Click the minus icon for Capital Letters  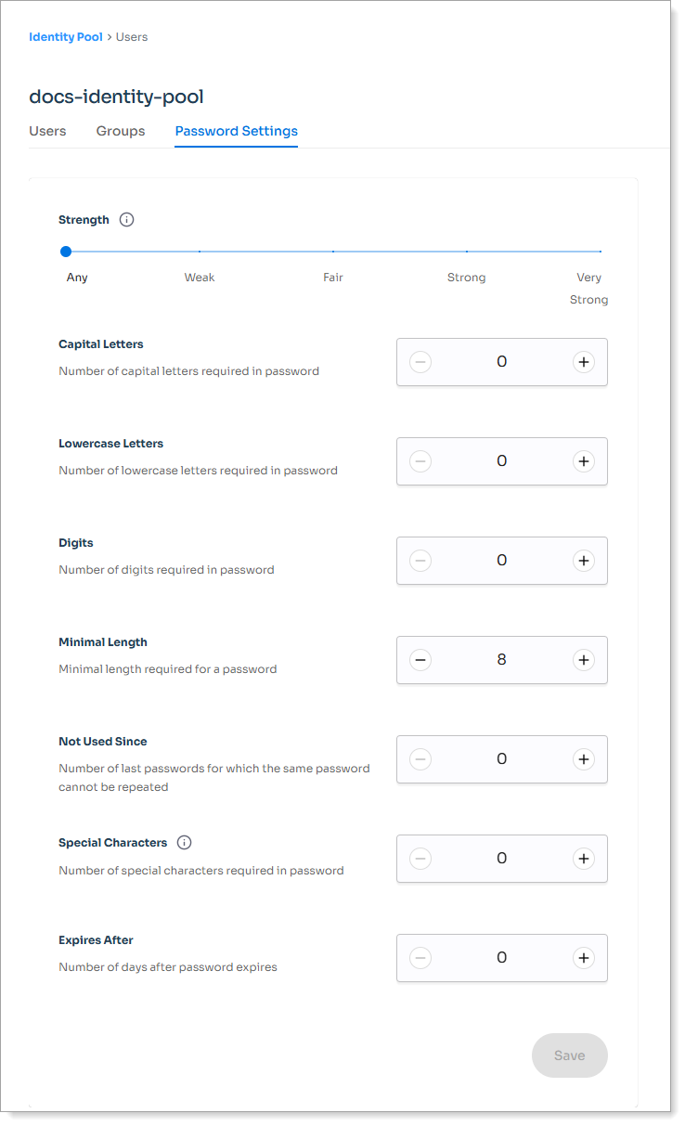[x=420, y=362]
